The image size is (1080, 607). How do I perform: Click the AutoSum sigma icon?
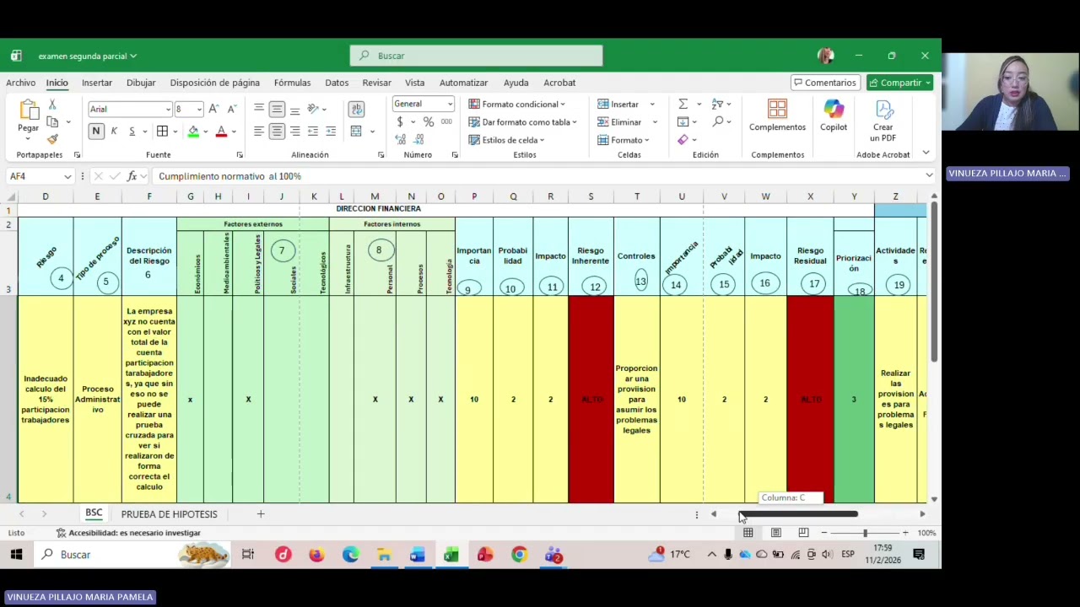coord(683,104)
